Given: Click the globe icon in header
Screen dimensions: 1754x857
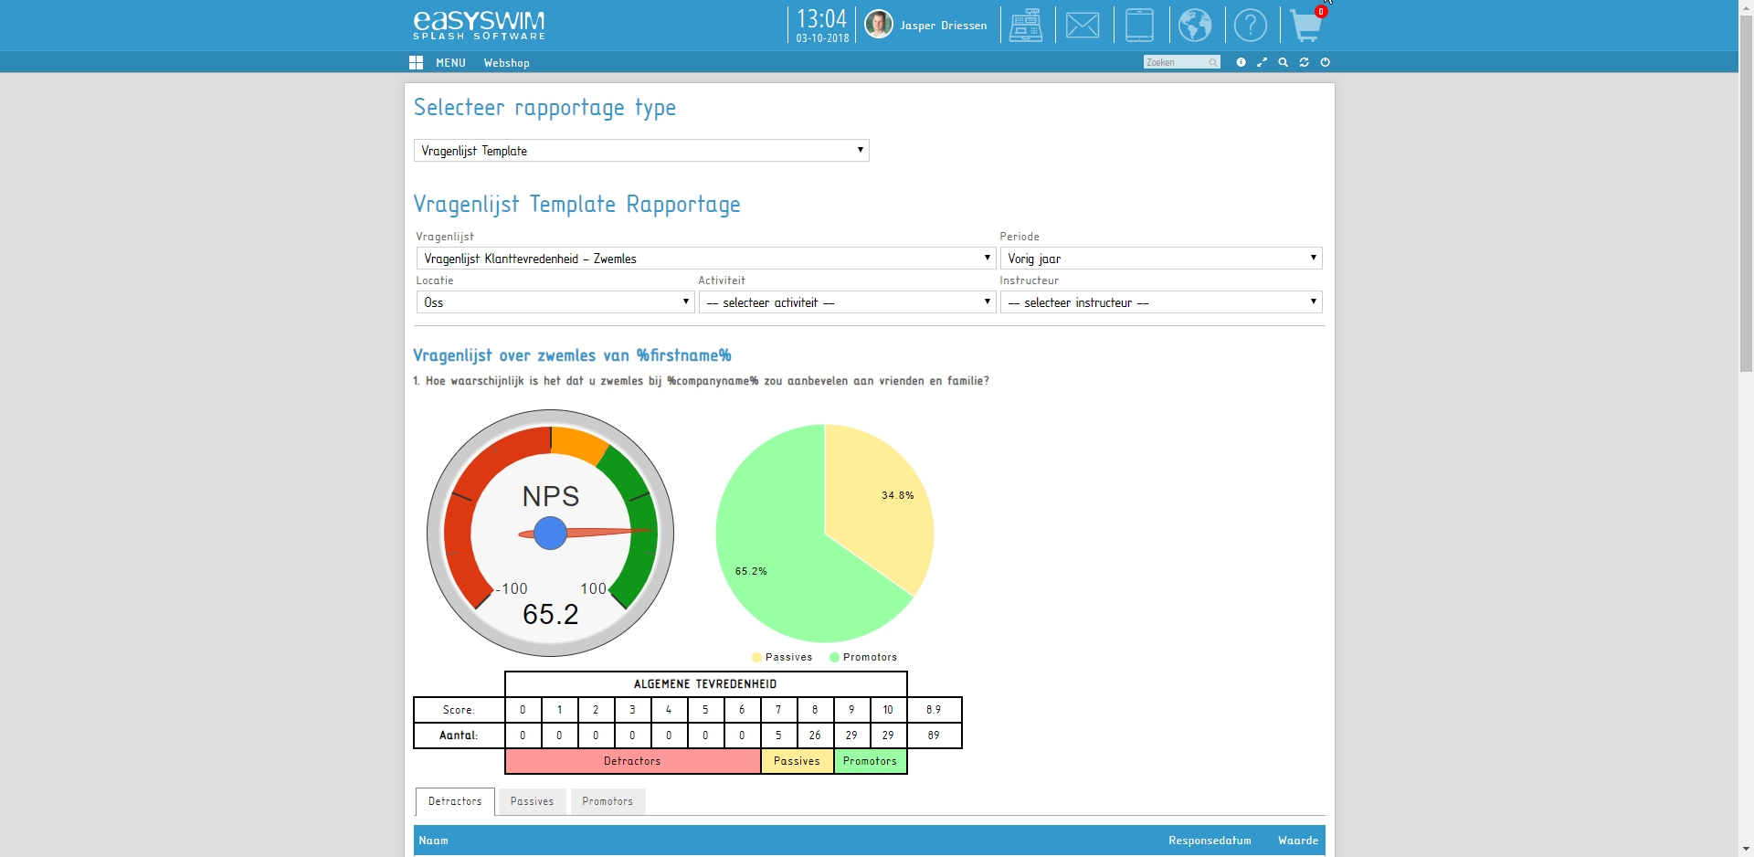Looking at the screenshot, I should tap(1195, 25).
